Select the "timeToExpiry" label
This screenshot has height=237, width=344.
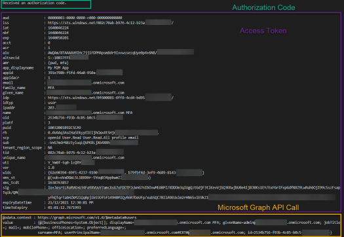pos(15,208)
